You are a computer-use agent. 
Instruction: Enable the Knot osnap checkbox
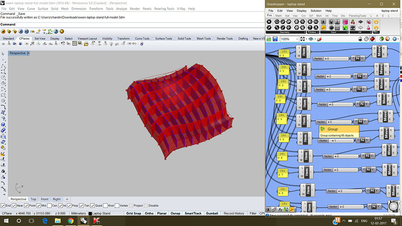coord(105,206)
